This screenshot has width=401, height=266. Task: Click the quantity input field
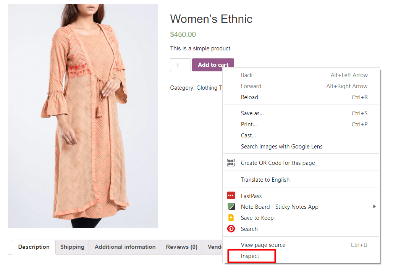[180, 65]
